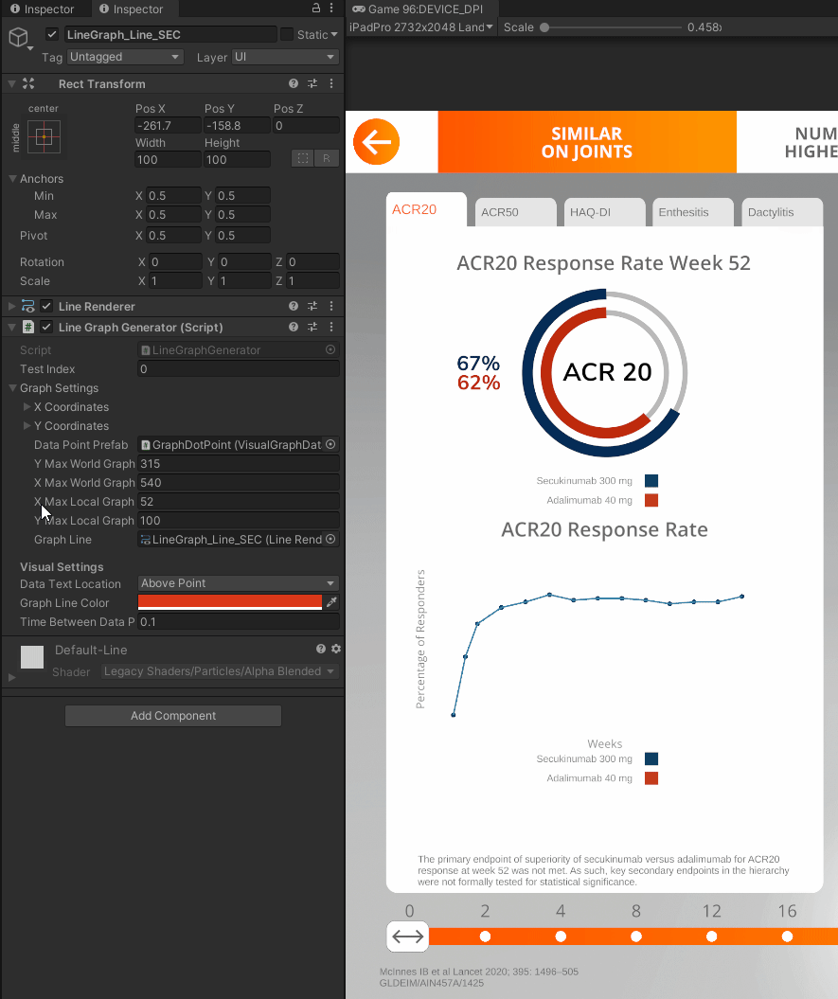Viewport: 838px width, 999px height.
Task: Open Rect Transform preset settings icon
Action: (312, 83)
